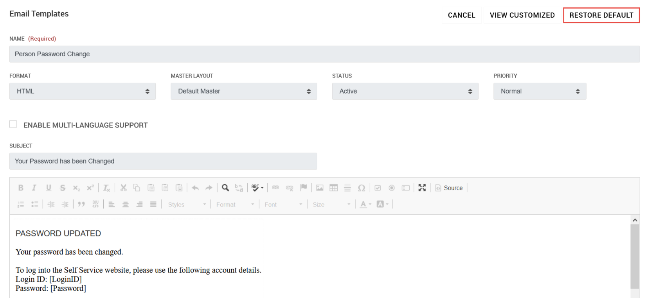Open the Priority dropdown showing Normal
Image resolution: width=646 pixels, height=298 pixels.
(540, 91)
